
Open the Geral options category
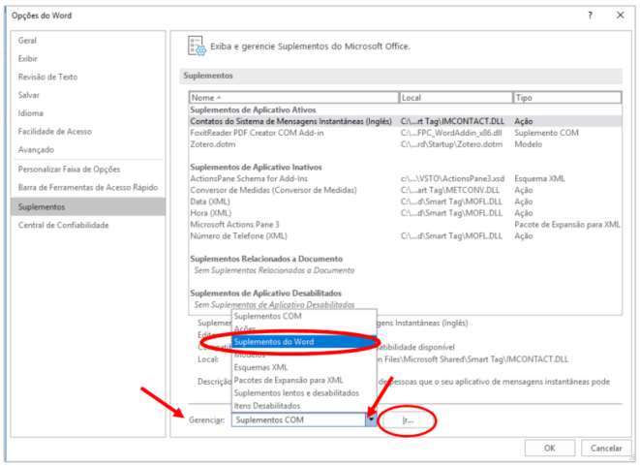tap(88, 41)
